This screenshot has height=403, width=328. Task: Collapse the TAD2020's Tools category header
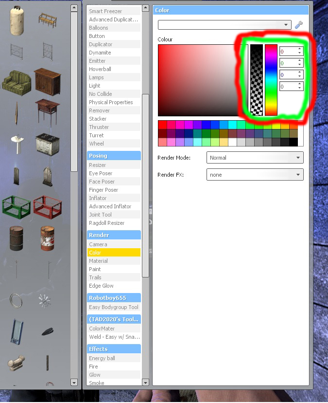point(114,319)
